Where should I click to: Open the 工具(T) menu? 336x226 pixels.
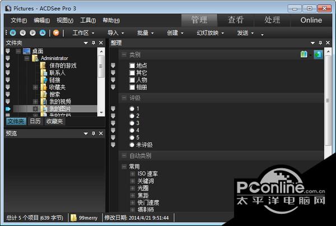coord(88,20)
